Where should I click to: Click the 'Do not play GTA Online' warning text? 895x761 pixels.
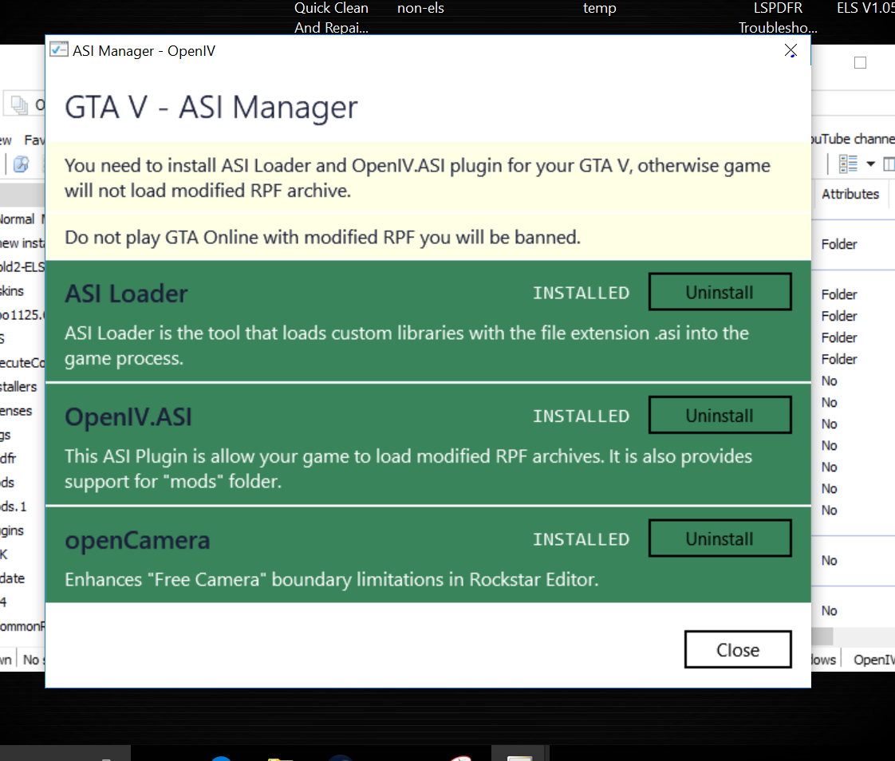point(322,237)
